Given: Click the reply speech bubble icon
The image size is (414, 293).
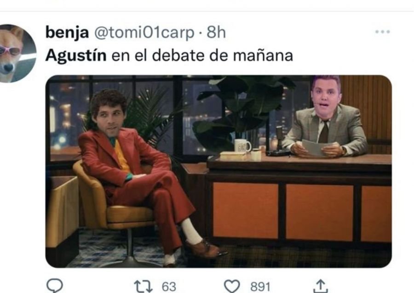Looking at the screenshot, I should click(55, 285).
